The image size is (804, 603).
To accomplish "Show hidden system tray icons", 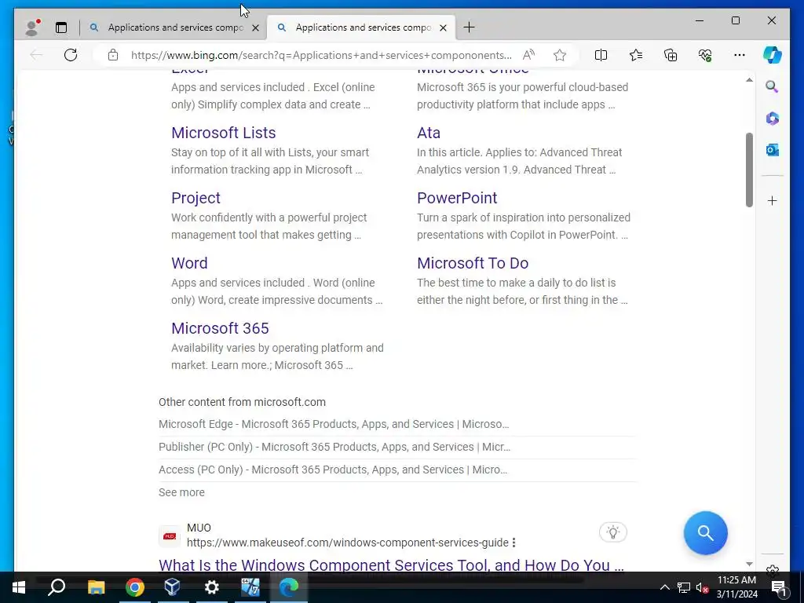I will [664, 587].
